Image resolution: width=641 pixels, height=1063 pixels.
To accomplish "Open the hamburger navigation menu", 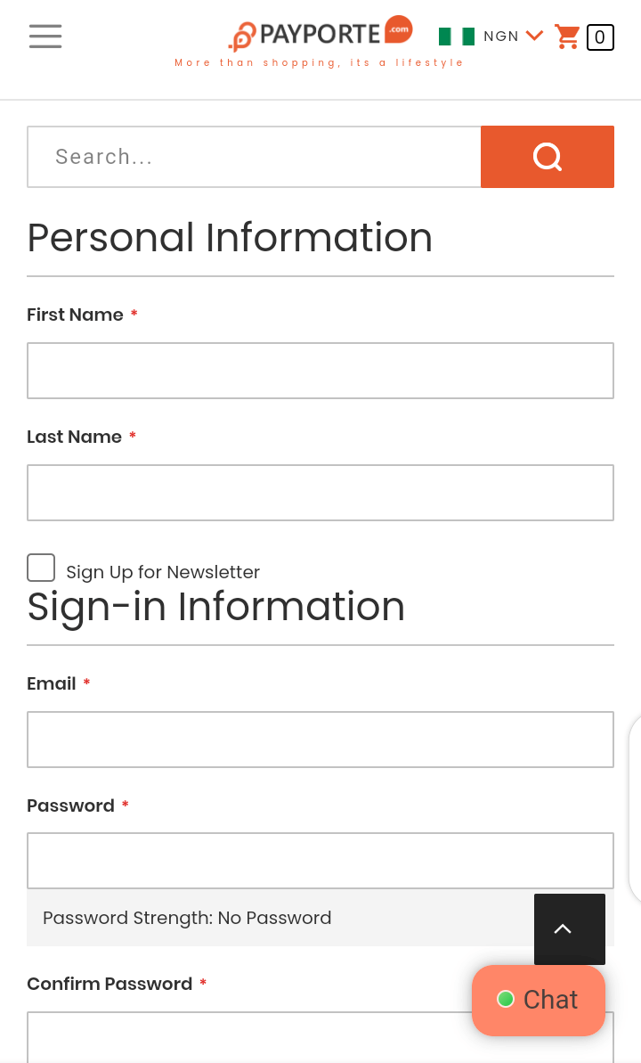I will 45,36.
